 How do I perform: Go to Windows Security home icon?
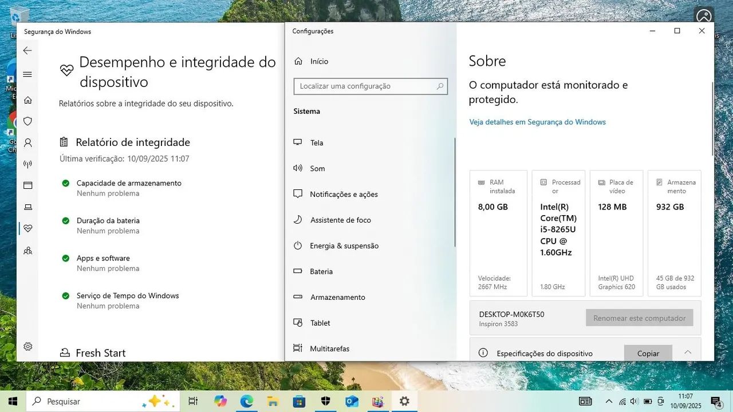coord(27,100)
